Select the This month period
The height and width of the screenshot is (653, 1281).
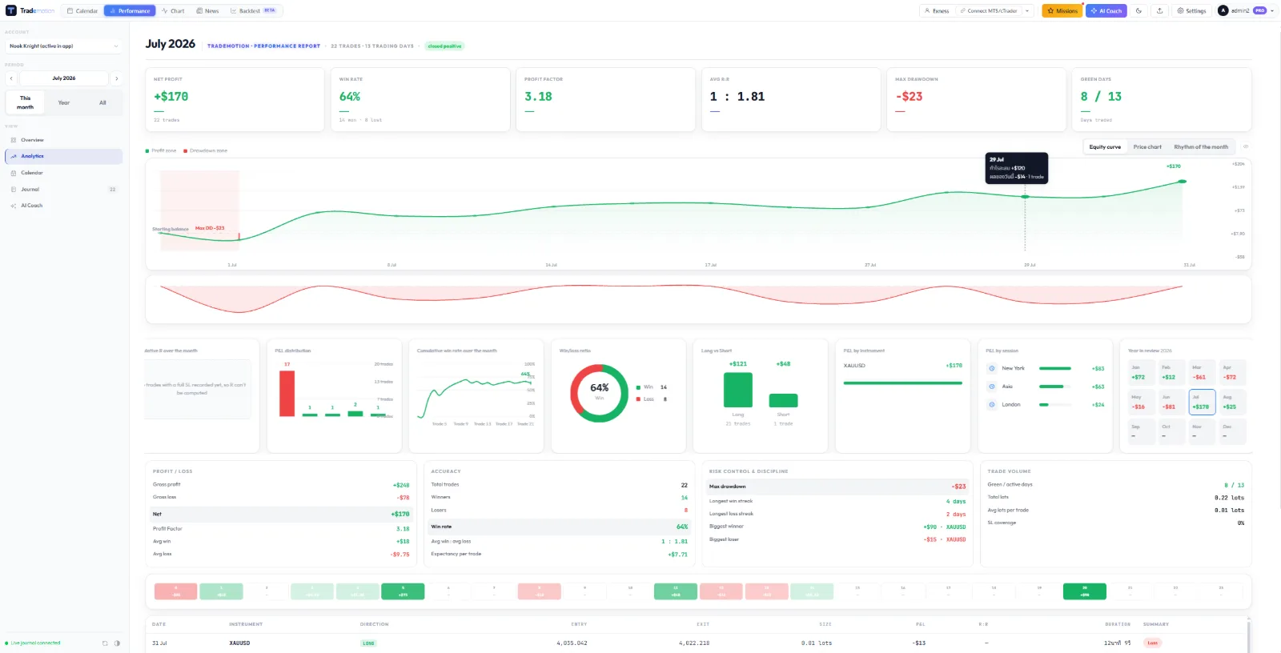point(26,102)
